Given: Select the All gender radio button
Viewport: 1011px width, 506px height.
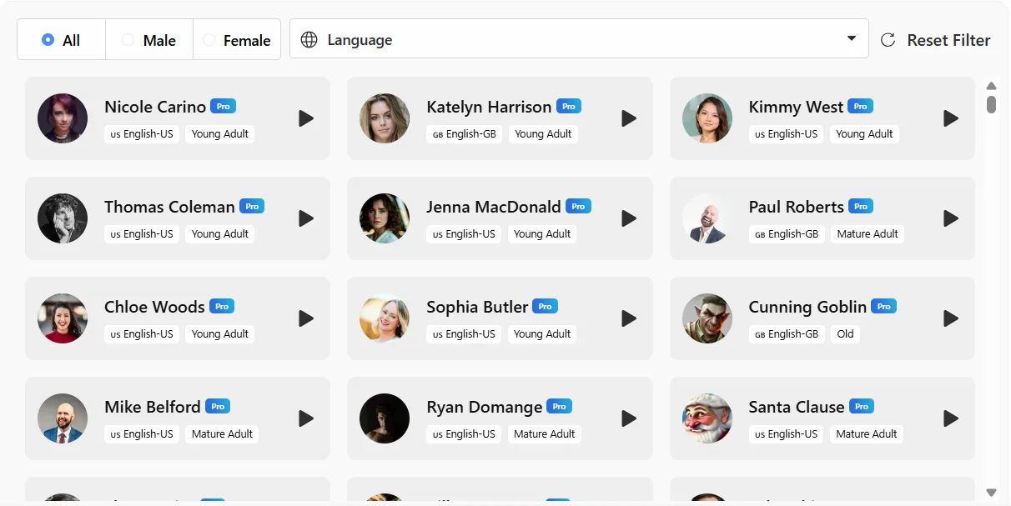Looking at the screenshot, I should coord(48,39).
